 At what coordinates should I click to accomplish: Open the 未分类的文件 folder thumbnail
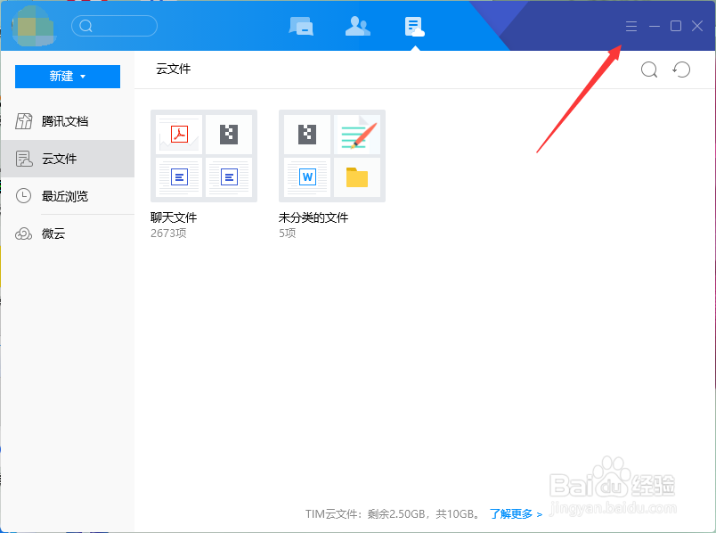332,156
